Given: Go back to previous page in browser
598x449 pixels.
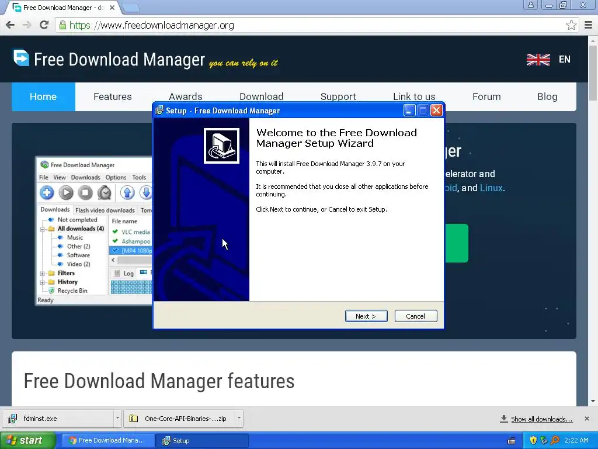Looking at the screenshot, I should (11, 25).
